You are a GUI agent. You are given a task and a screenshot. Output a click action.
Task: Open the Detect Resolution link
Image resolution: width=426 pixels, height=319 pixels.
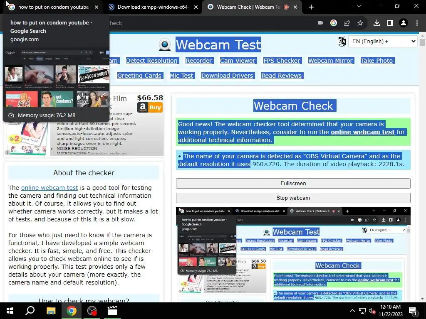coord(151,61)
